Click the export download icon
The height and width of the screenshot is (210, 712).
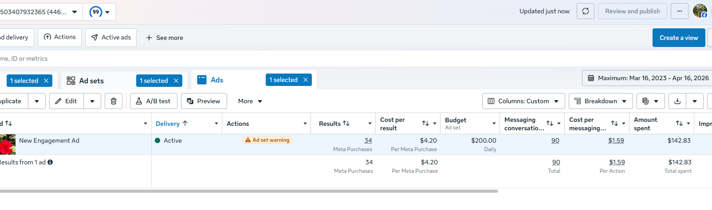pyautogui.click(x=677, y=101)
